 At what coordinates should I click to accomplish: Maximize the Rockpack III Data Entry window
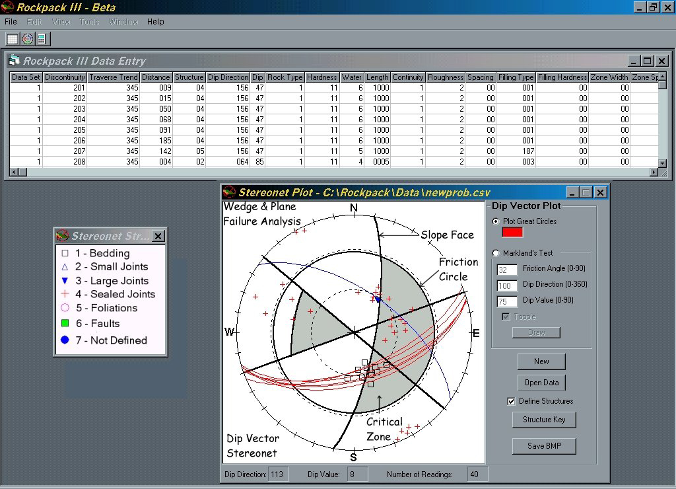647,61
